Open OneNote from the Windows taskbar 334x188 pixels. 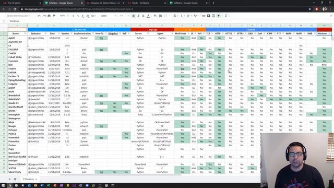tap(62, 185)
